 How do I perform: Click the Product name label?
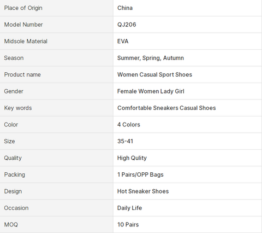[22, 74]
